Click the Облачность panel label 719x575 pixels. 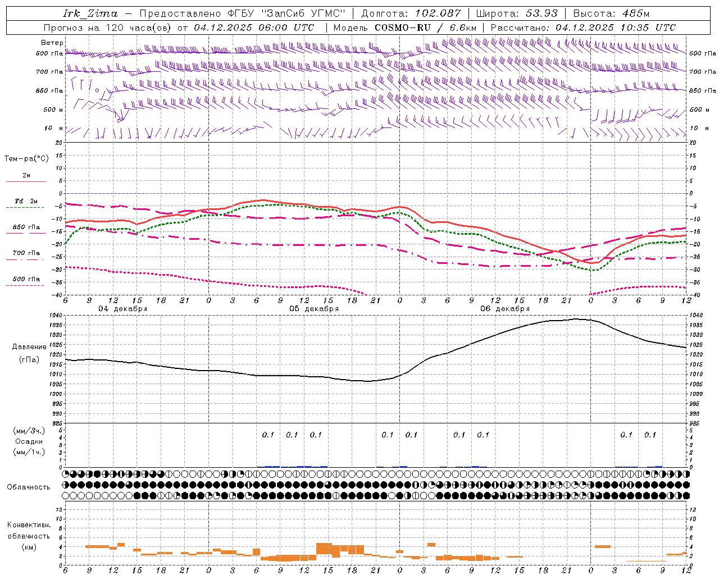tap(29, 487)
